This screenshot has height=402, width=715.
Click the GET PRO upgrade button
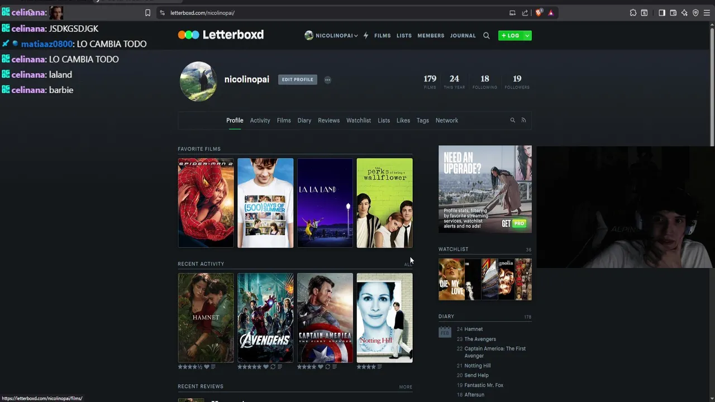point(514,223)
